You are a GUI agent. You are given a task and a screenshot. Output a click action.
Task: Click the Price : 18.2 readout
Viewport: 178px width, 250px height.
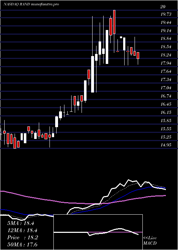(x=22, y=237)
